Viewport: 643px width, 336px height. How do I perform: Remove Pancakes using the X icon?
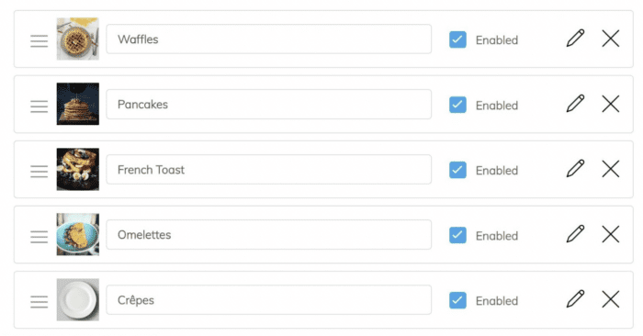611,104
